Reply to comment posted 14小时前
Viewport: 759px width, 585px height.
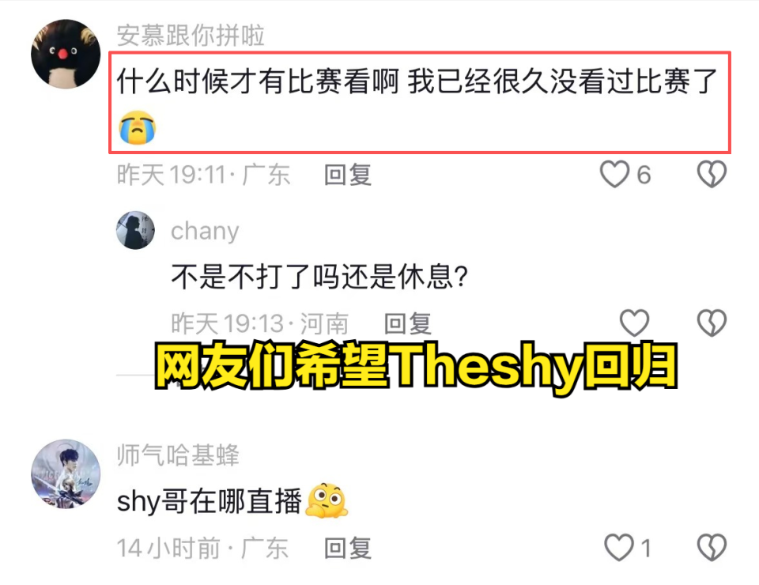(x=348, y=548)
